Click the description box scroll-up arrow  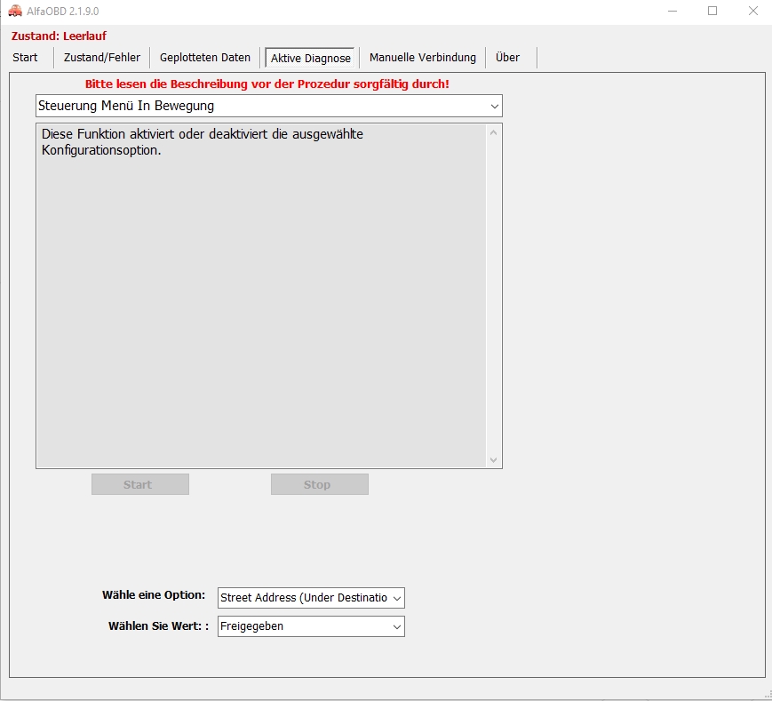(494, 132)
